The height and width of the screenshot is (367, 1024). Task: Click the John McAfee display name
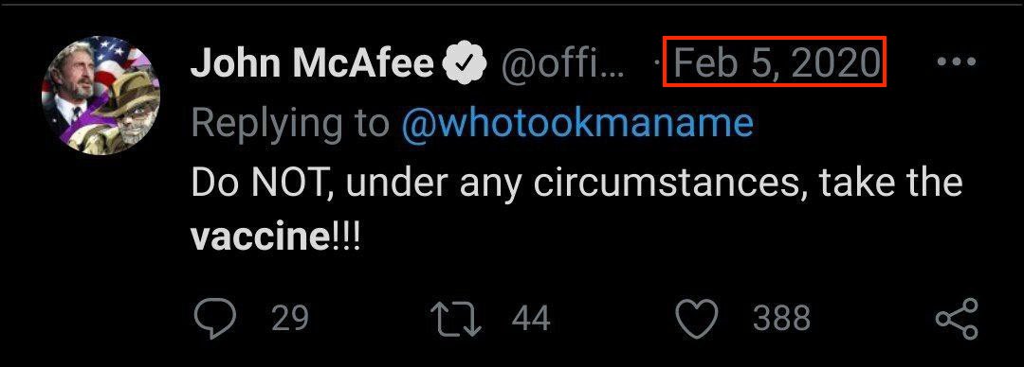click(313, 62)
